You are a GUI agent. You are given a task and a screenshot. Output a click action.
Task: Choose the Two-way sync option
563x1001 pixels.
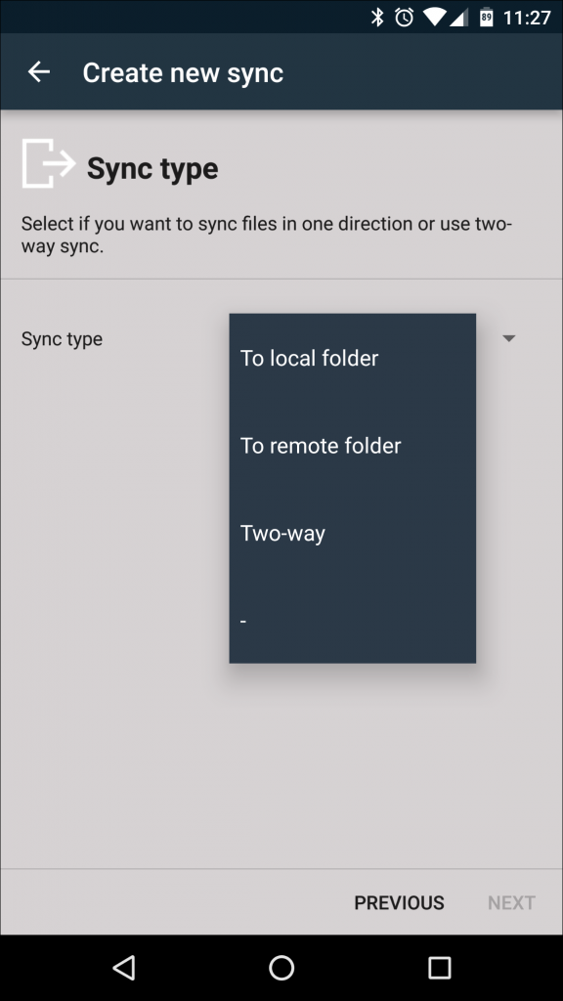pyautogui.click(x=282, y=533)
